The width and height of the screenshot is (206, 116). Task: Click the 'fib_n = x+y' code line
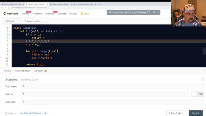41,54
